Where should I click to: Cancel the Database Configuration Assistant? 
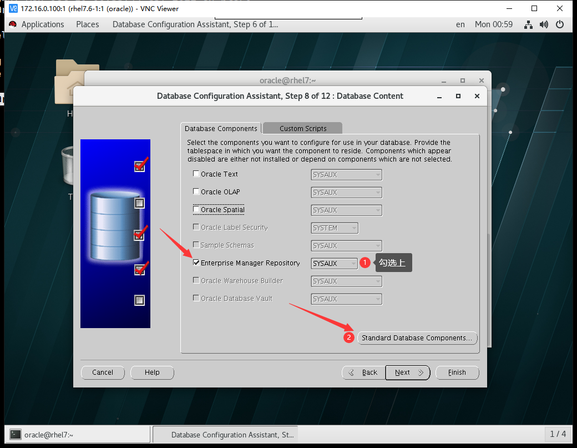point(103,373)
